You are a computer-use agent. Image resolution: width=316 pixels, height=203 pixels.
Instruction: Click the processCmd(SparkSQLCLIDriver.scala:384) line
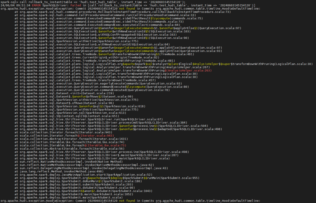(101, 123)
